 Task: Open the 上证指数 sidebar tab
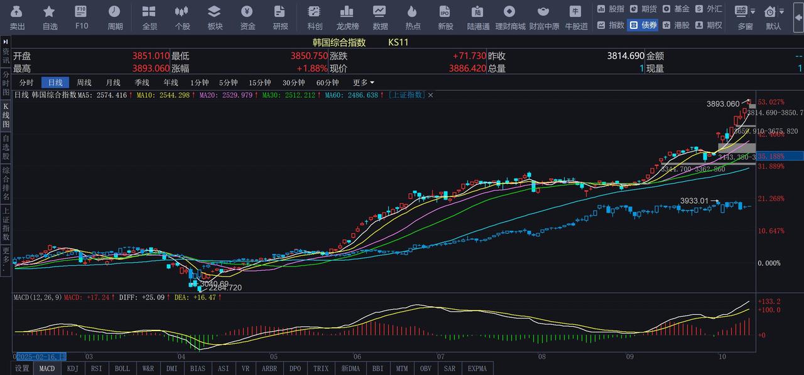[6, 224]
